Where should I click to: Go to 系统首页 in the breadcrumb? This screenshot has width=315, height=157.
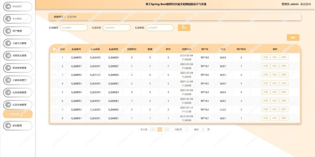coord(58,17)
